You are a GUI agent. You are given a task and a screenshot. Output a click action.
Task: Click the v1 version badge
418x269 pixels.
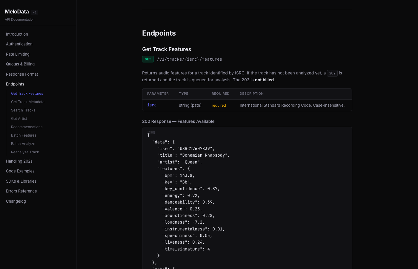pyautogui.click(x=35, y=12)
